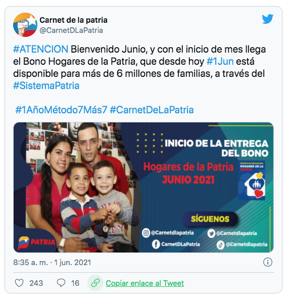Open the #CarnetDeLaPatria hashtag

tap(152, 110)
